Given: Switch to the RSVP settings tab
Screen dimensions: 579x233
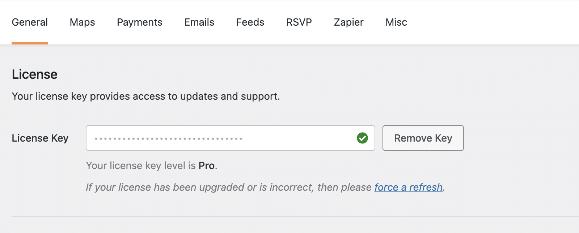Looking at the screenshot, I should tap(299, 22).
